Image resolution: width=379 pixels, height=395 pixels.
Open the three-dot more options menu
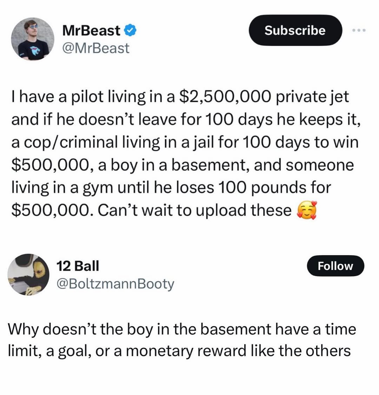(359, 31)
